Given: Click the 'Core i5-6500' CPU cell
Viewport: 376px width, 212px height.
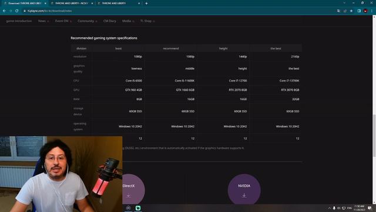Looking at the screenshot, I should pyautogui.click(x=134, y=81).
